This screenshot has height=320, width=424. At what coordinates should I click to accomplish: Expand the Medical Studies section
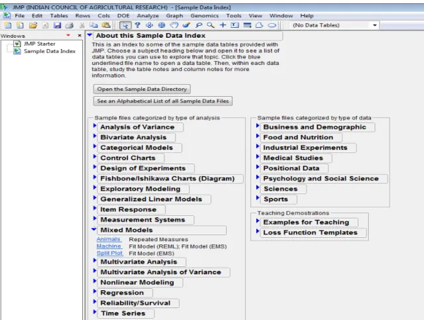click(x=258, y=156)
